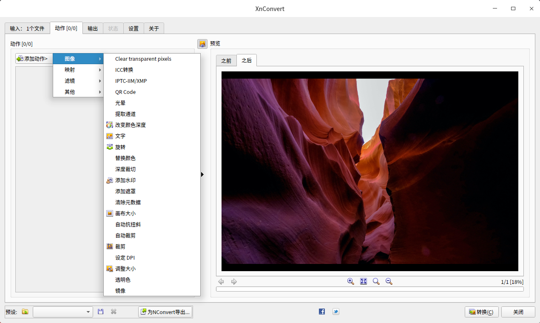Click the preset folder open icon

(25, 312)
